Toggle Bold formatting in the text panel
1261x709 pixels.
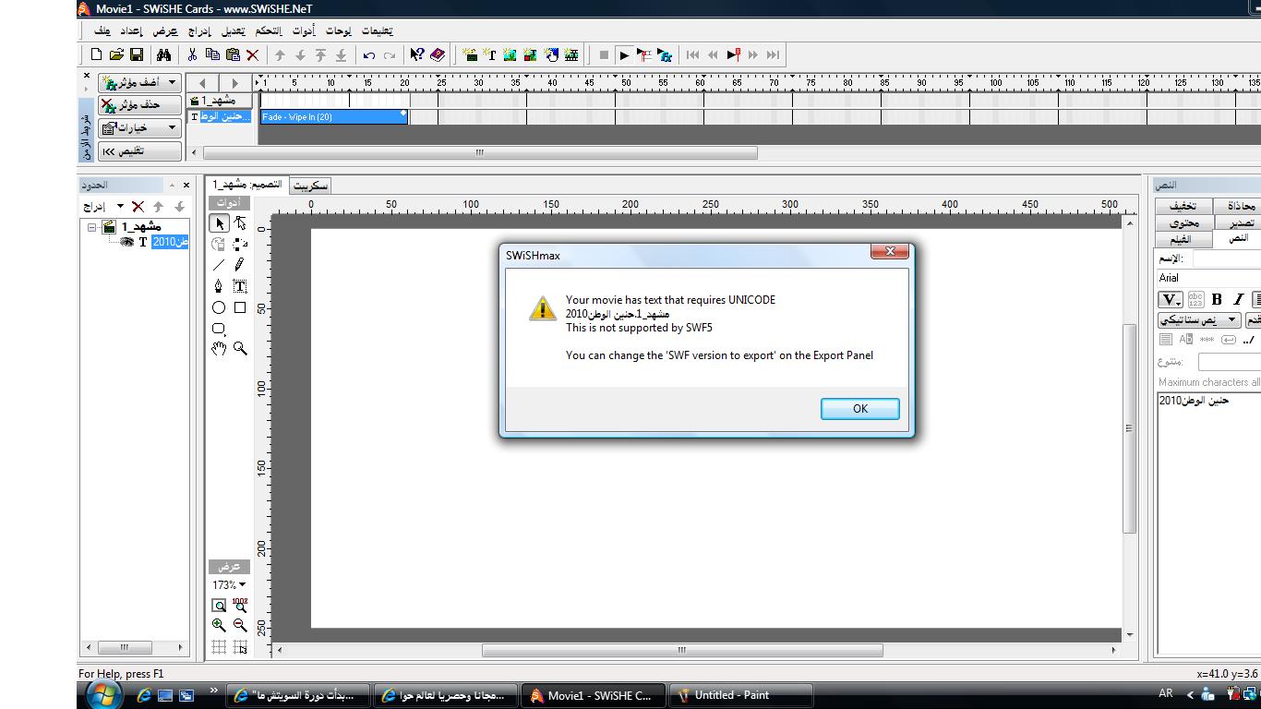pos(1217,299)
